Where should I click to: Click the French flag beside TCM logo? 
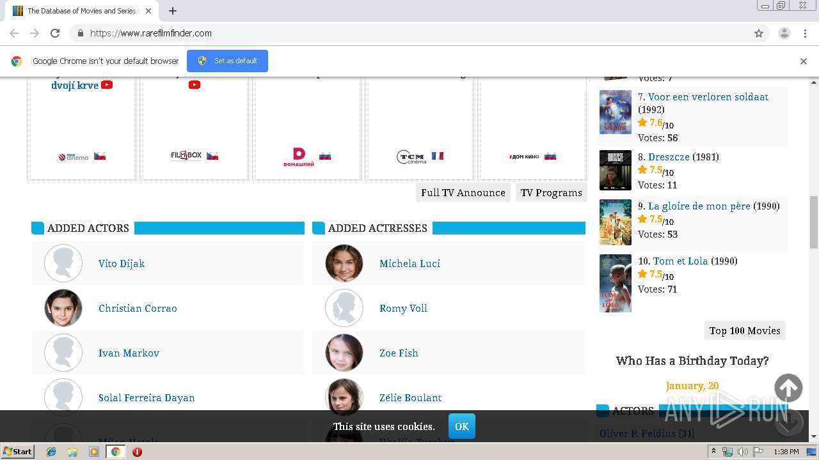[x=438, y=156]
